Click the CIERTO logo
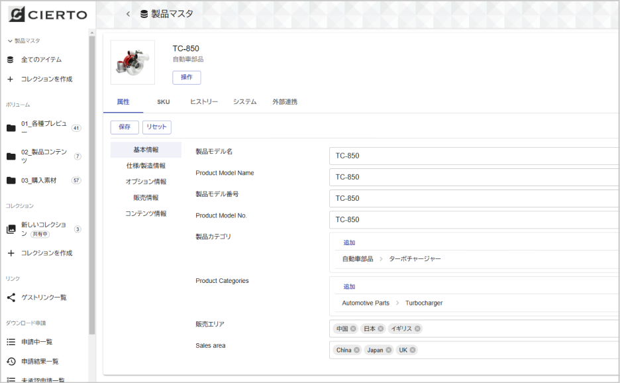Viewport: 620px width, 383px height. pyautogui.click(x=46, y=15)
